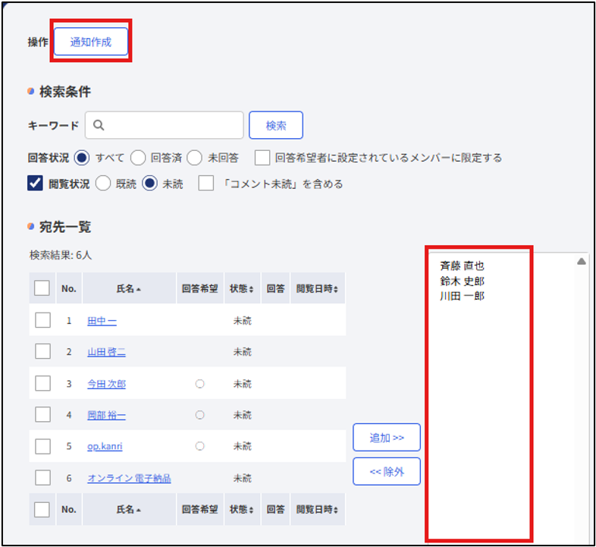This screenshot has width=596, height=547.
Task: Select 川田 一郎 in the recipient list
Action: 462,296
